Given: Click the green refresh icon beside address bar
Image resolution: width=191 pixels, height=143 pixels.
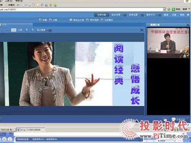Looking at the screenshot, I should 169,9.
